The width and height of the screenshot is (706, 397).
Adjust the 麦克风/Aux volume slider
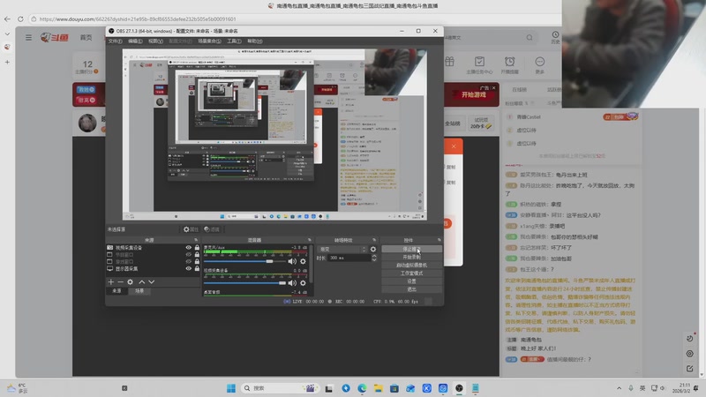pyautogui.click(x=245, y=261)
